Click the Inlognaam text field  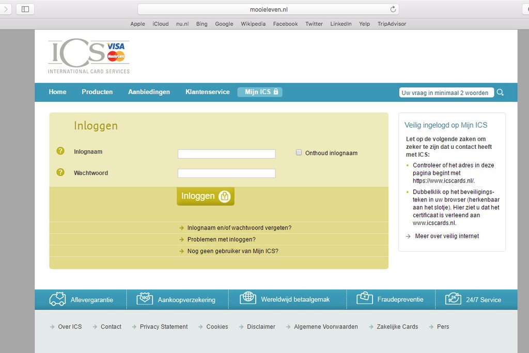pyautogui.click(x=226, y=154)
